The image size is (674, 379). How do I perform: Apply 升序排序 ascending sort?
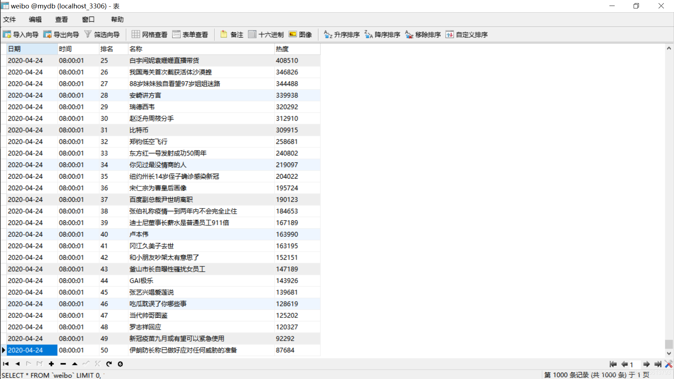pos(342,34)
